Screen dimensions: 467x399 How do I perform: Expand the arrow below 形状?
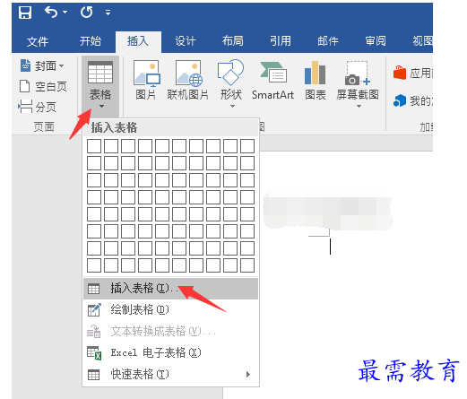[232, 107]
